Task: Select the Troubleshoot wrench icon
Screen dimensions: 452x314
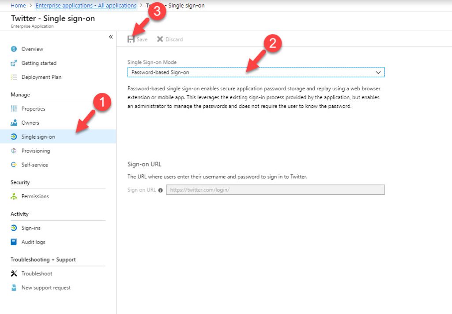Action: [x=15, y=273]
